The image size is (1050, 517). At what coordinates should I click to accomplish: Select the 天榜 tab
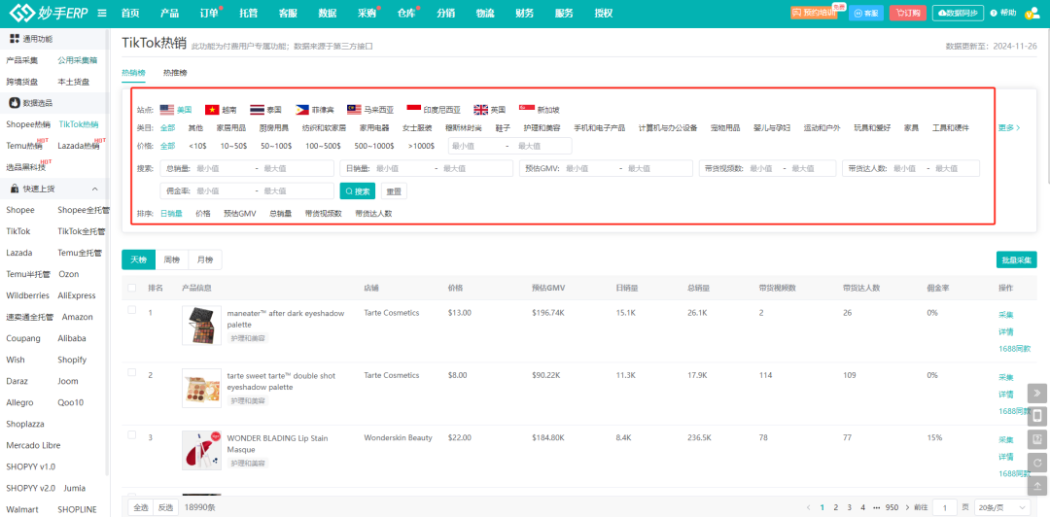139,259
